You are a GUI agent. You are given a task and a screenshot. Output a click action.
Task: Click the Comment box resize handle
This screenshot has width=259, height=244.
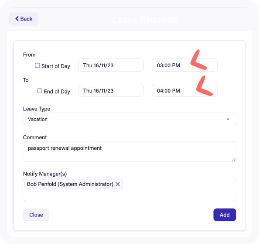tap(234, 159)
